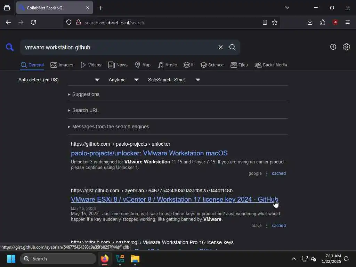Image resolution: width=356 pixels, height=267 pixels.
Task: Open a new browser tab
Action: coord(101,8)
